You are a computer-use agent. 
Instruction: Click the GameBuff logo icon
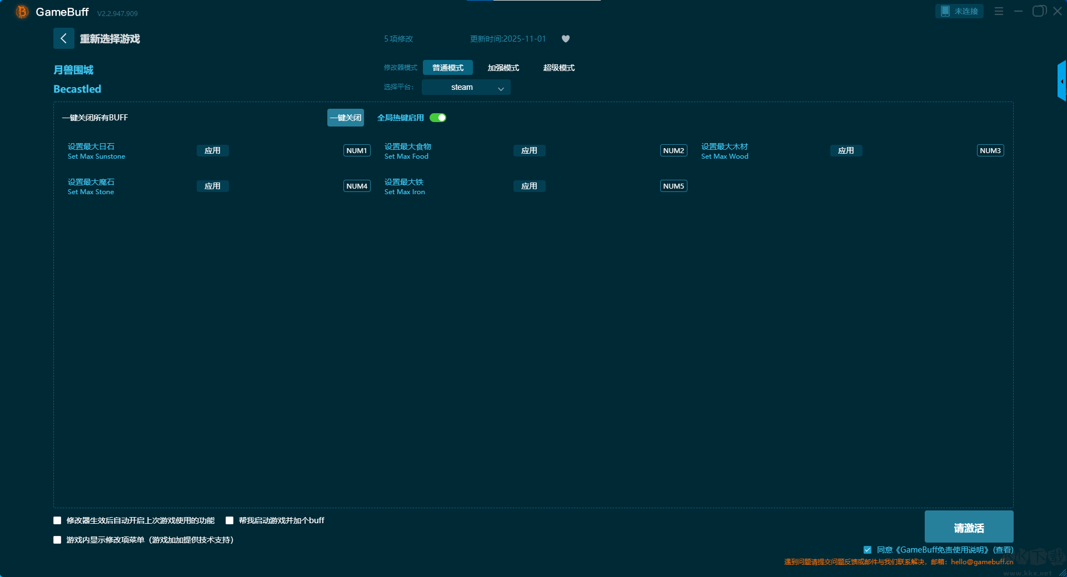(22, 12)
